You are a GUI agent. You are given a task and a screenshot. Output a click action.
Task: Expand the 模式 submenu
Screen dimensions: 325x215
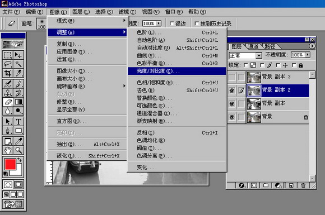pos(87,21)
